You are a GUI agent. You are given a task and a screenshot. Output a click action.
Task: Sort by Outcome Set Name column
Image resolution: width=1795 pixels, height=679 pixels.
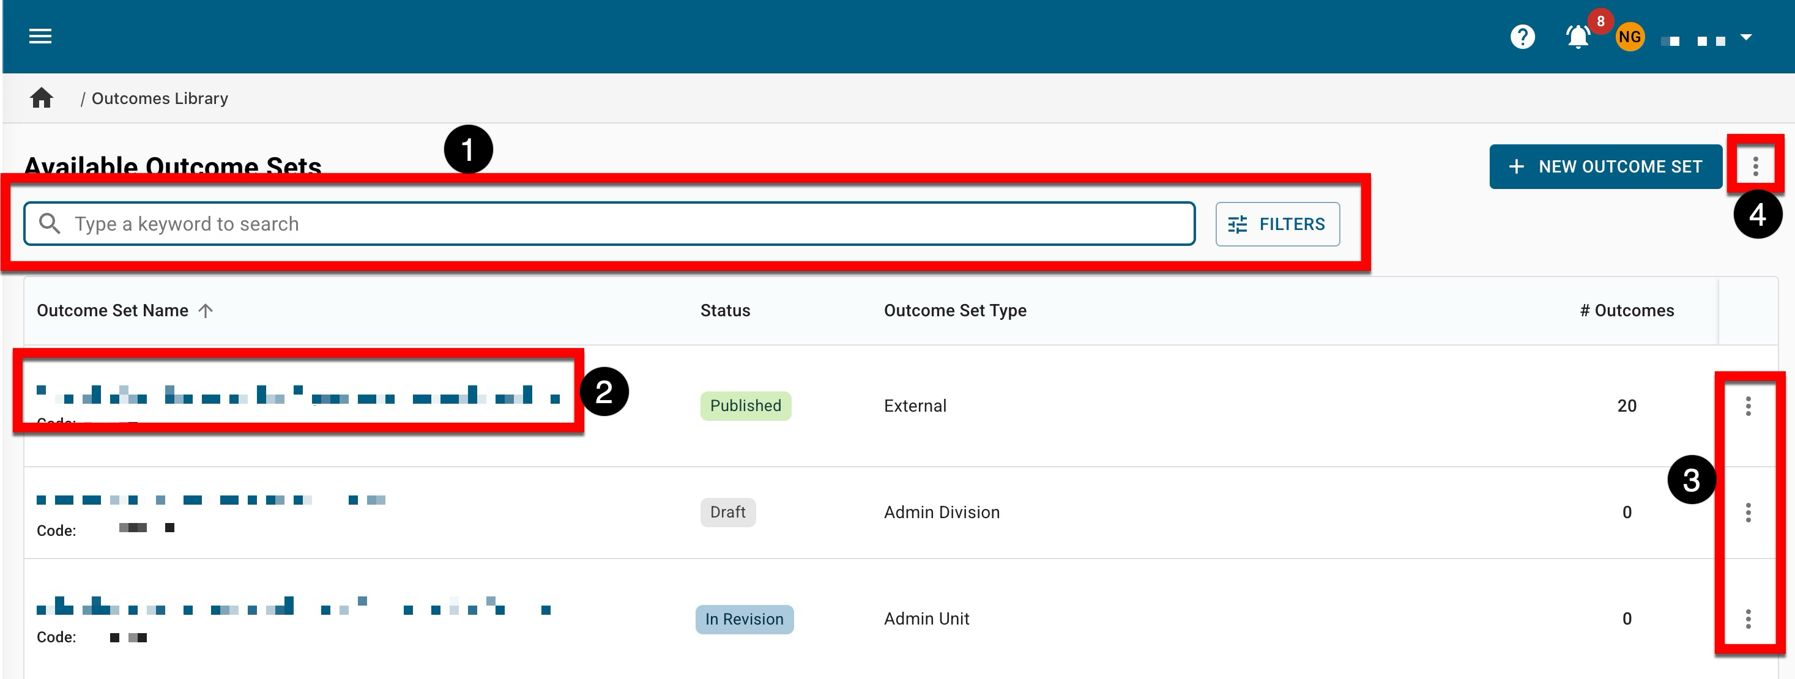click(x=113, y=311)
